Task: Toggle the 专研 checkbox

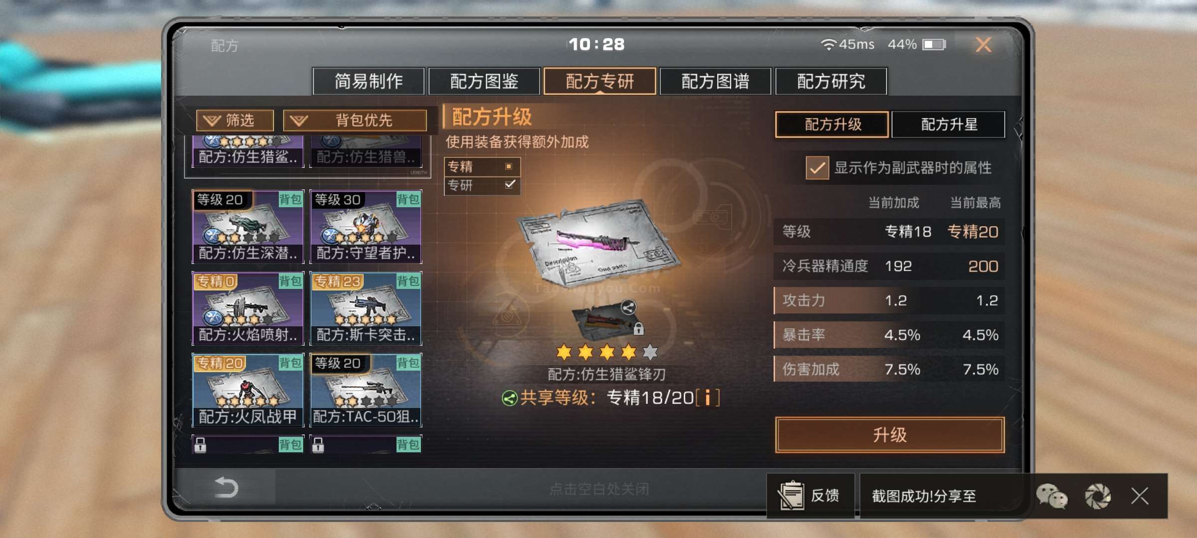Action: (x=510, y=184)
